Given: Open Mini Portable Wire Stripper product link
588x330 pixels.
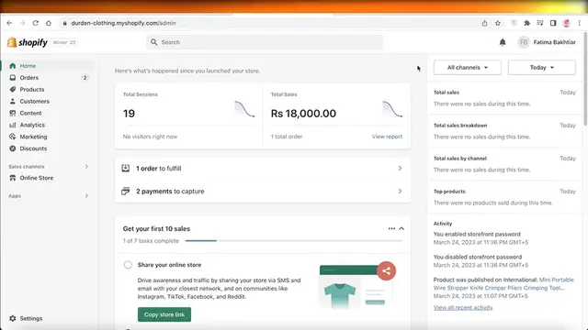Looking at the screenshot, I should [x=503, y=284].
